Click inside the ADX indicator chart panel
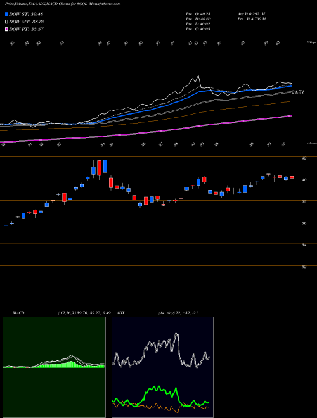This screenshot has width=317, height=418. tap(162, 367)
